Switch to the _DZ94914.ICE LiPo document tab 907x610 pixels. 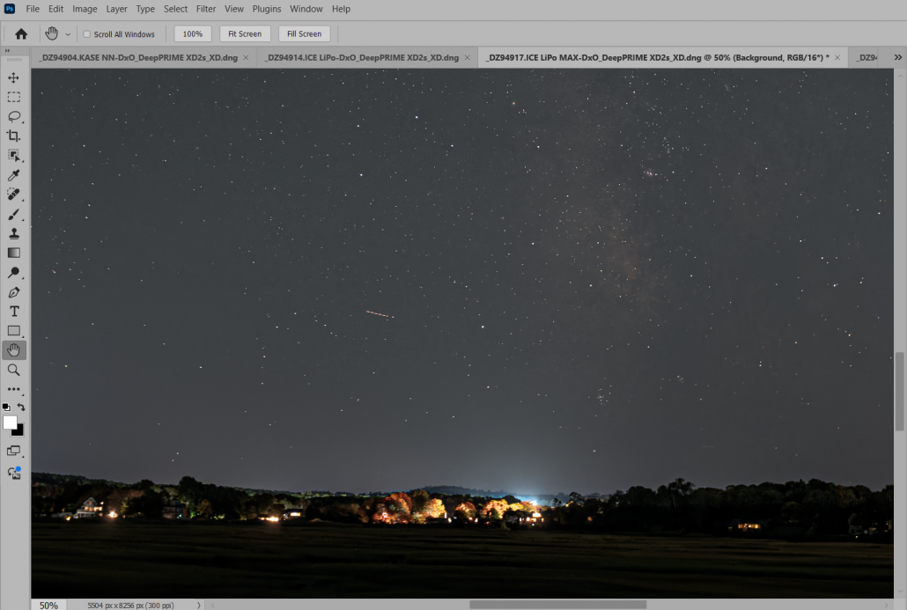click(362, 57)
